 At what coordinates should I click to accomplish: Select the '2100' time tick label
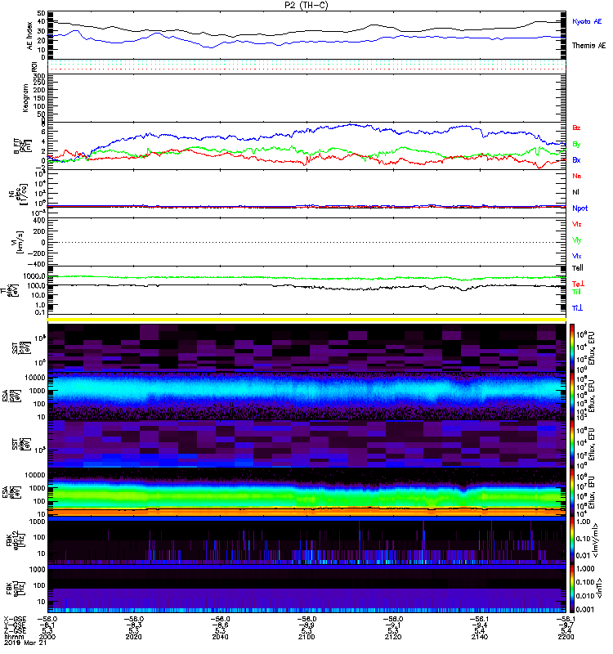point(306,637)
